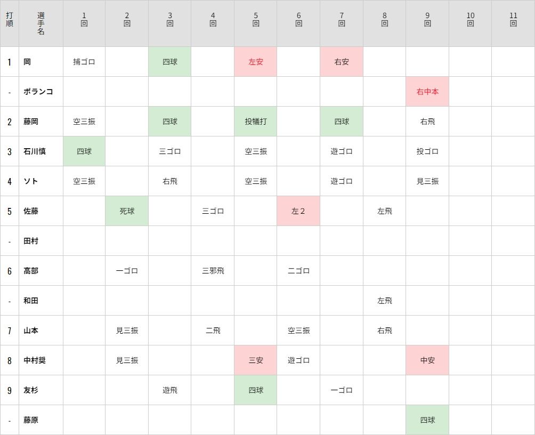The width and height of the screenshot is (535, 435).
Task: Click the 右中本 home run cell for ポランコ
Action: [x=427, y=92]
